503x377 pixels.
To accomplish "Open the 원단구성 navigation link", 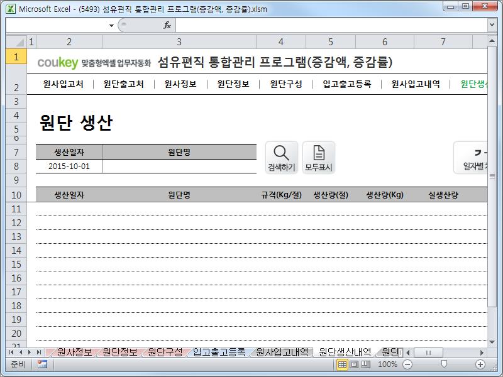I will coord(286,84).
